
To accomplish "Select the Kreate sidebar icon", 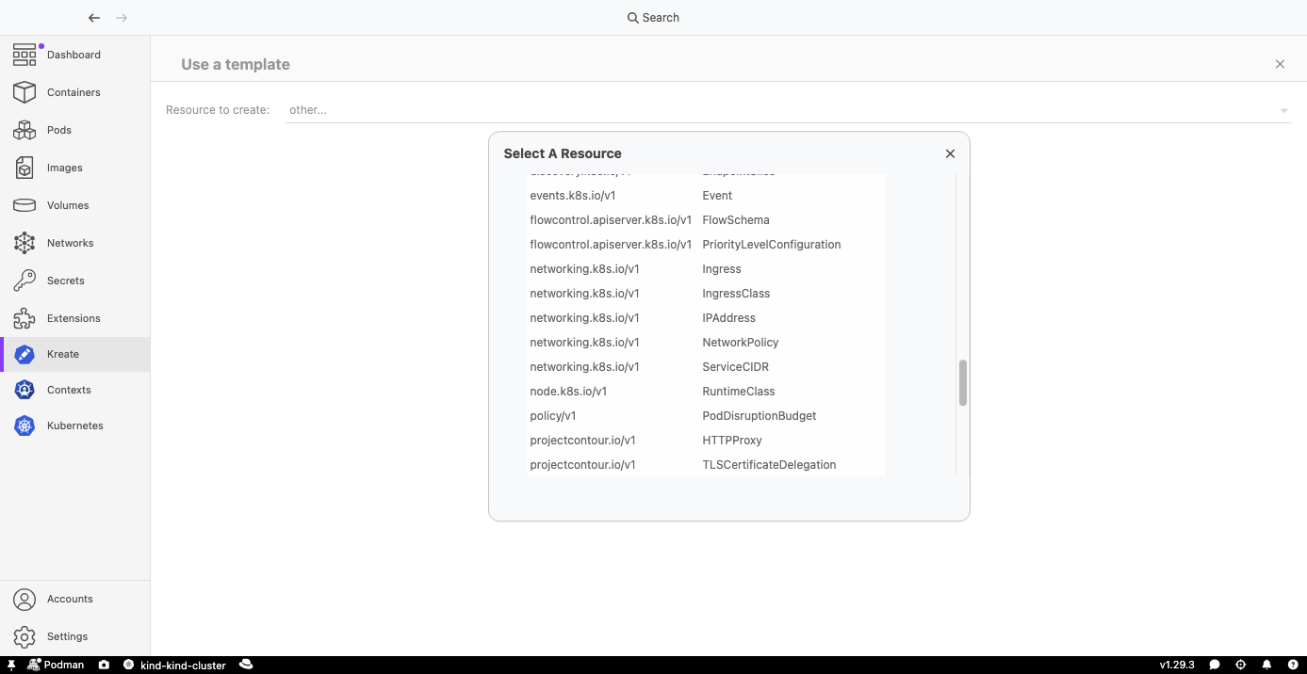I will point(25,354).
